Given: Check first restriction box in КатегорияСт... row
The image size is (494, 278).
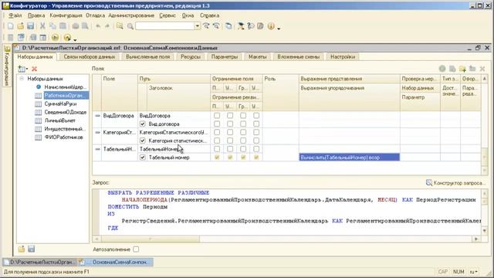Looking at the screenshot, I should pos(217,132).
